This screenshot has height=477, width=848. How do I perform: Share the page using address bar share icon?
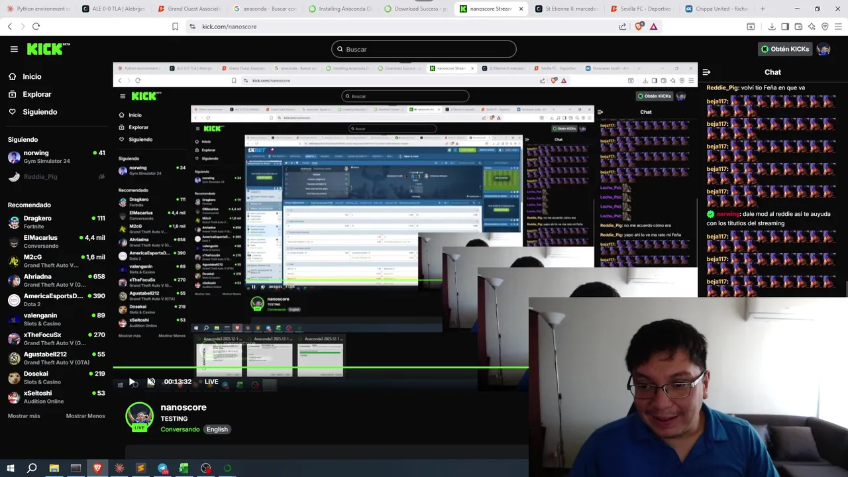pyautogui.click(x=623, y=26)
